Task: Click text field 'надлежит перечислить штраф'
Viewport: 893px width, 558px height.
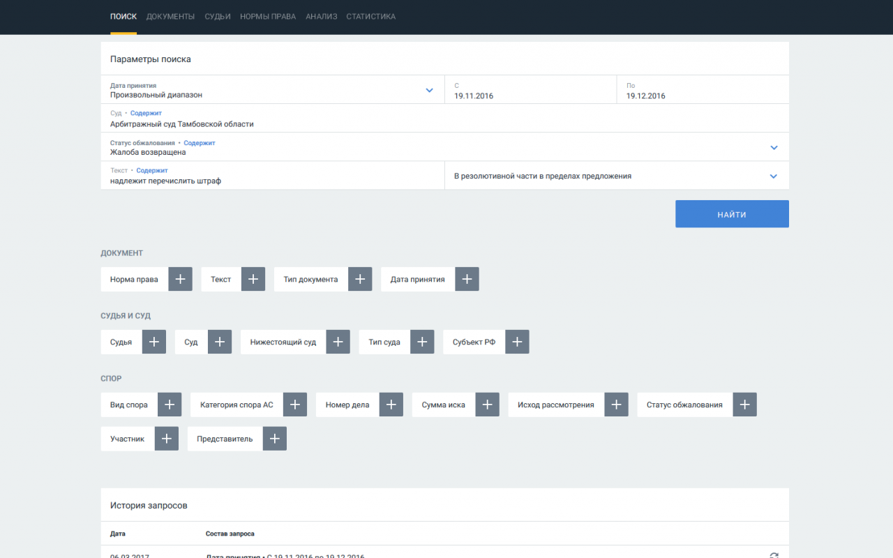Action: click(x=273, y=176)
